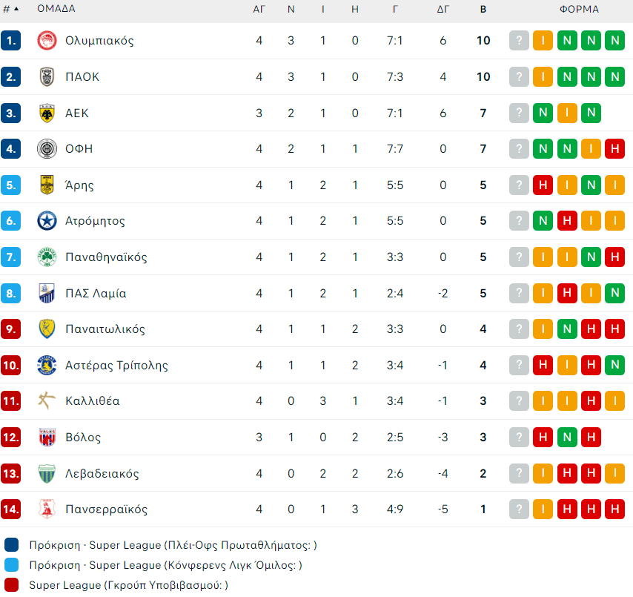Image resolution: width=633 pixels, height=597 pixels.
Task: Click the ΟΦΗ team badge
Action: click(x=47, y=149)
